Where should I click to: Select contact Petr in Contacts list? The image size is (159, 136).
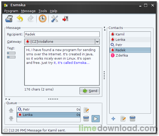(130, 45)
